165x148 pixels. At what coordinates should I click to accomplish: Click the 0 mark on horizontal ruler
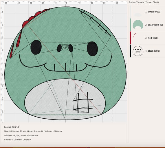pos(67,3)
